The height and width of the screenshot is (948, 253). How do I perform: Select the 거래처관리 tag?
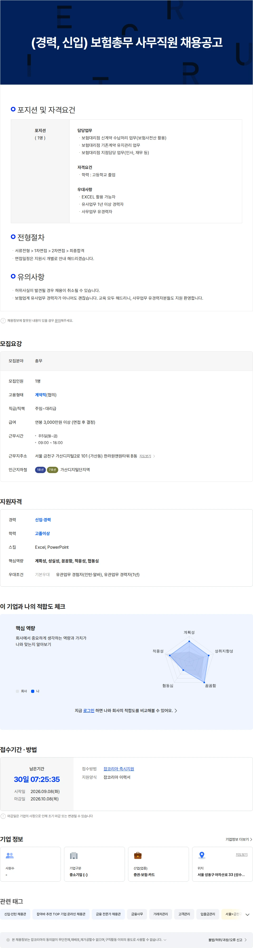point(161,914)
